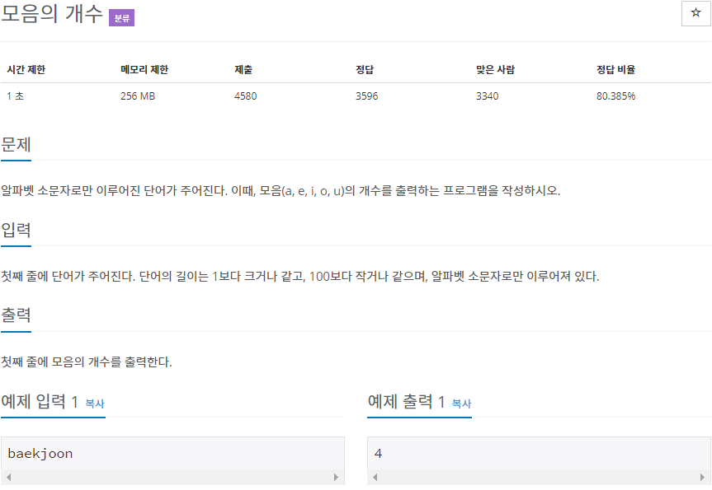Click the output description 첫째 줄에 모음의 개수를 출력한다
Image resolution: width=712 pixels, height=490 pixels.
(x=87, y=362)
